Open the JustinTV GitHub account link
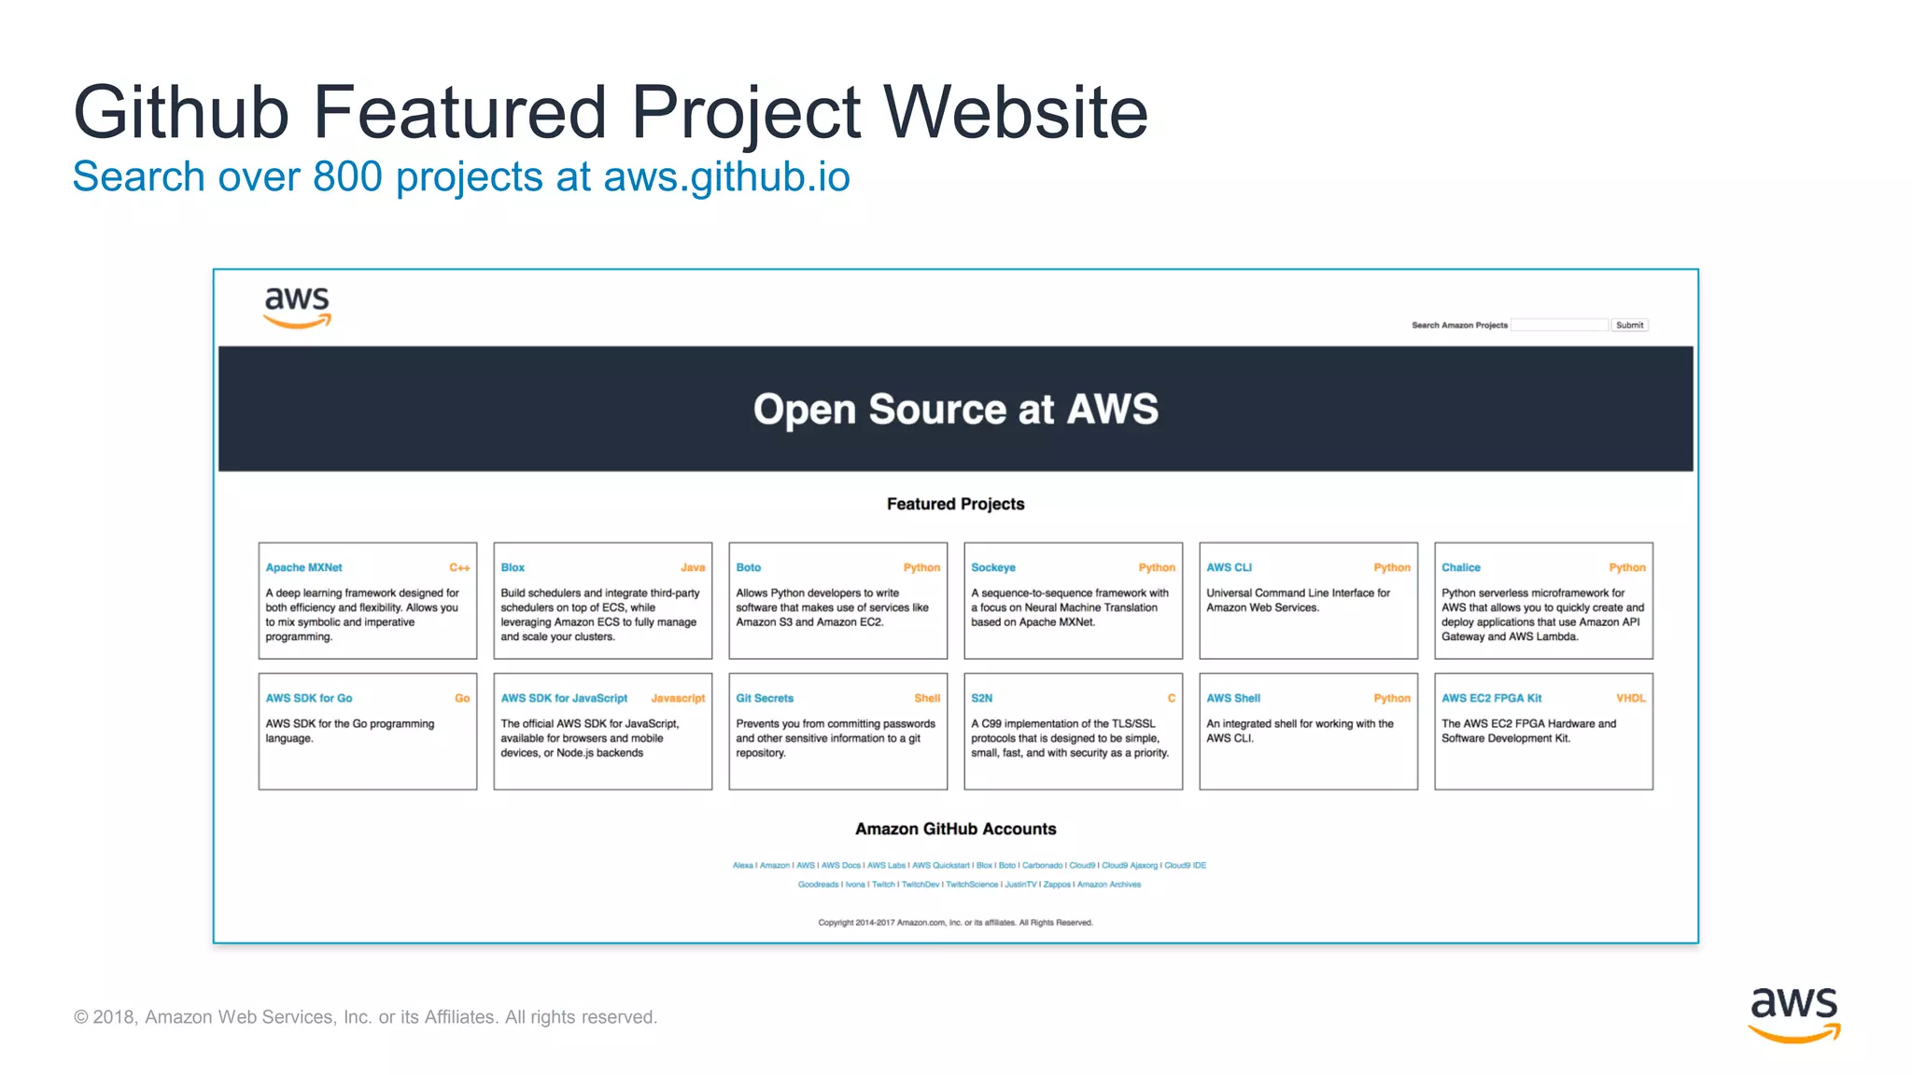 tap(1020, 885)
